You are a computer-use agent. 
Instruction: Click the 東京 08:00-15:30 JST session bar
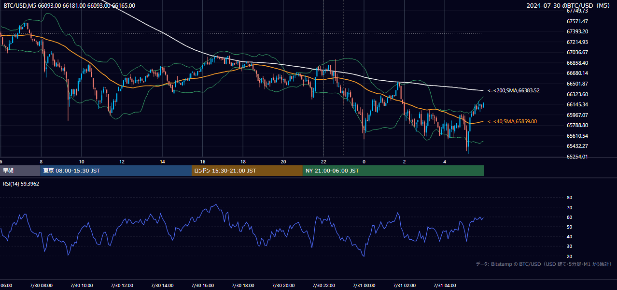click(x=116, y=171)
